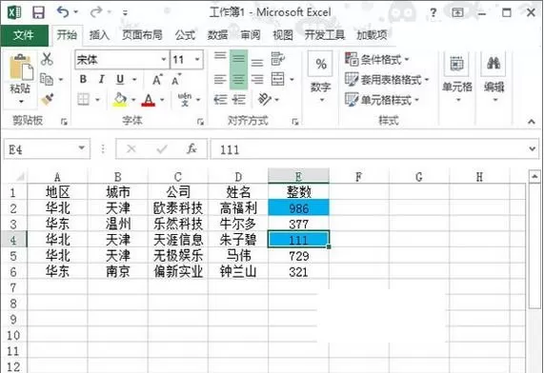544x373 pixels.
Task: Select cell containing 欧泰科技
Action: pos(178,208)
